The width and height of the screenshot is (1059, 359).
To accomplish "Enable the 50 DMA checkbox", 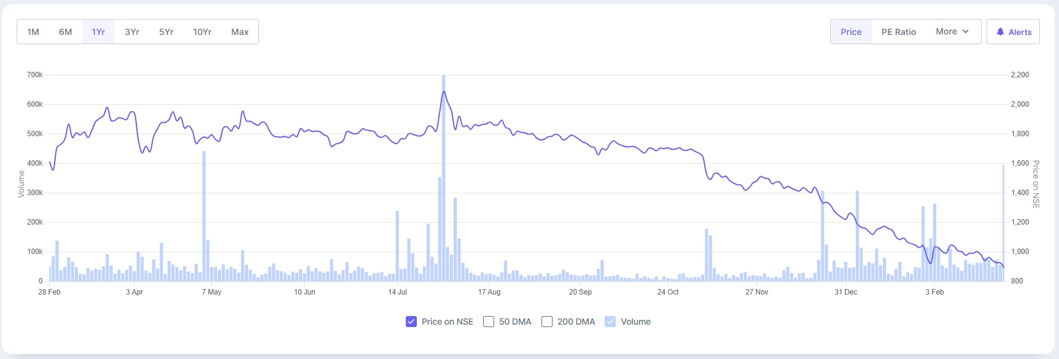I will click(x=489, y=322).
